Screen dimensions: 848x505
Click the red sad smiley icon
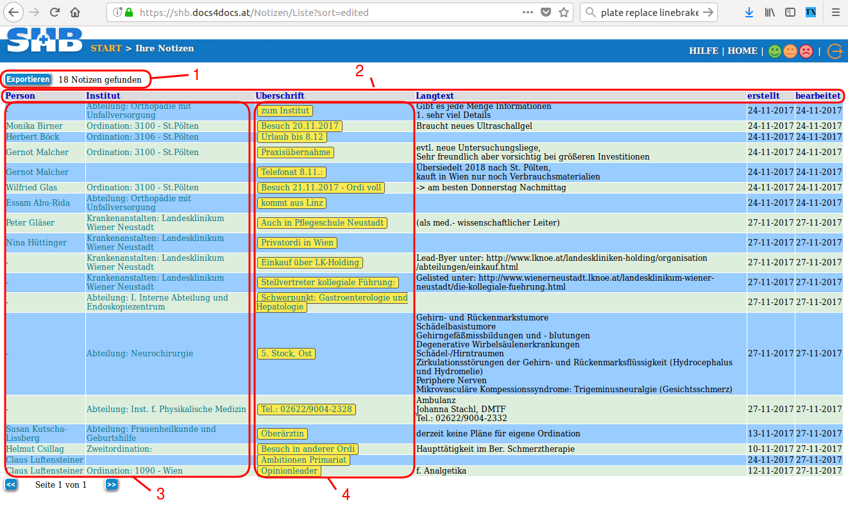tap(806, 51)
